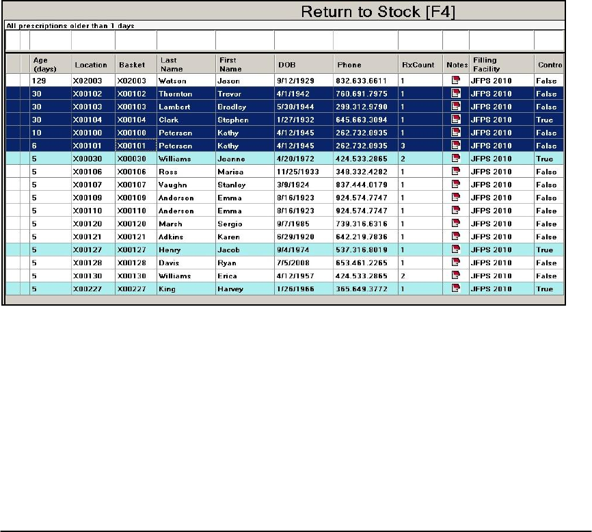
Task: Sort by the RxCount column header
Action: tap(420, 64)
